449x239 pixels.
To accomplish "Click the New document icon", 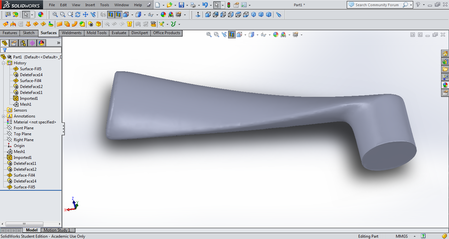I will [158, 5].
